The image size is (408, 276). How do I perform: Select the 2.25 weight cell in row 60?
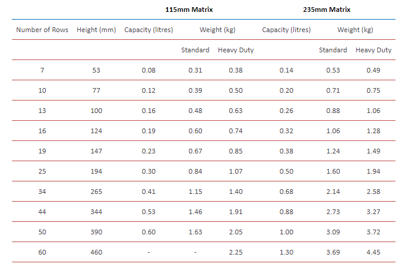[x=236, y=252]
